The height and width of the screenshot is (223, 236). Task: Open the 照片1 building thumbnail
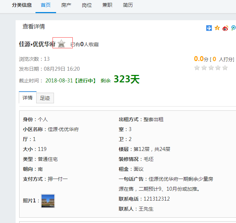[x=48, y=201]
